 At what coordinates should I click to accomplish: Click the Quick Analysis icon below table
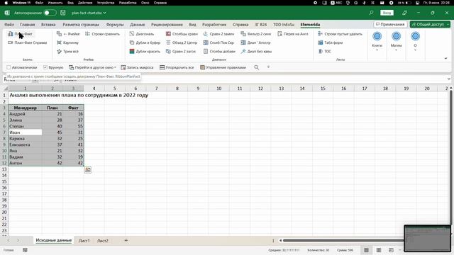[x=88, y=170]
